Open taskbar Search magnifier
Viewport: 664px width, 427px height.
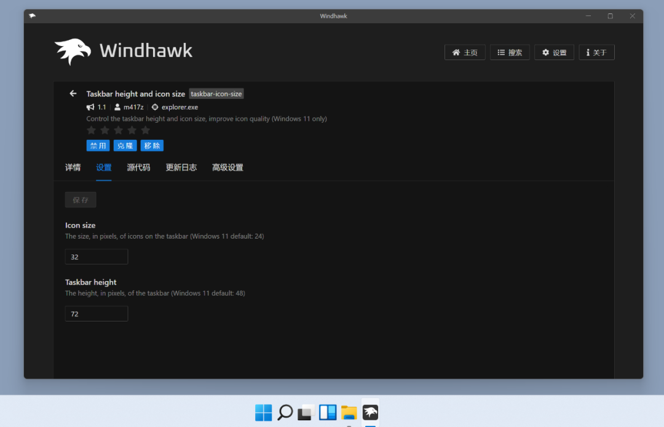point(285,412)
